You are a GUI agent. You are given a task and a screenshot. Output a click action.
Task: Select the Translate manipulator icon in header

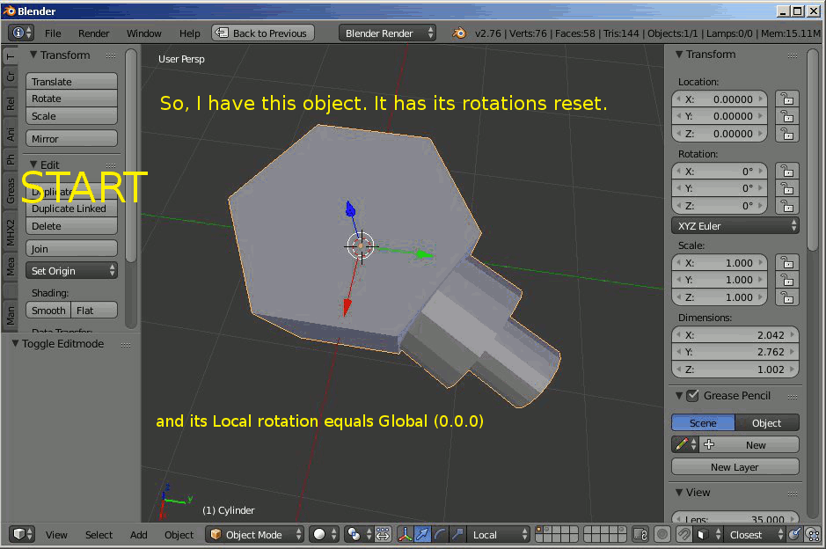click(420, 534)
